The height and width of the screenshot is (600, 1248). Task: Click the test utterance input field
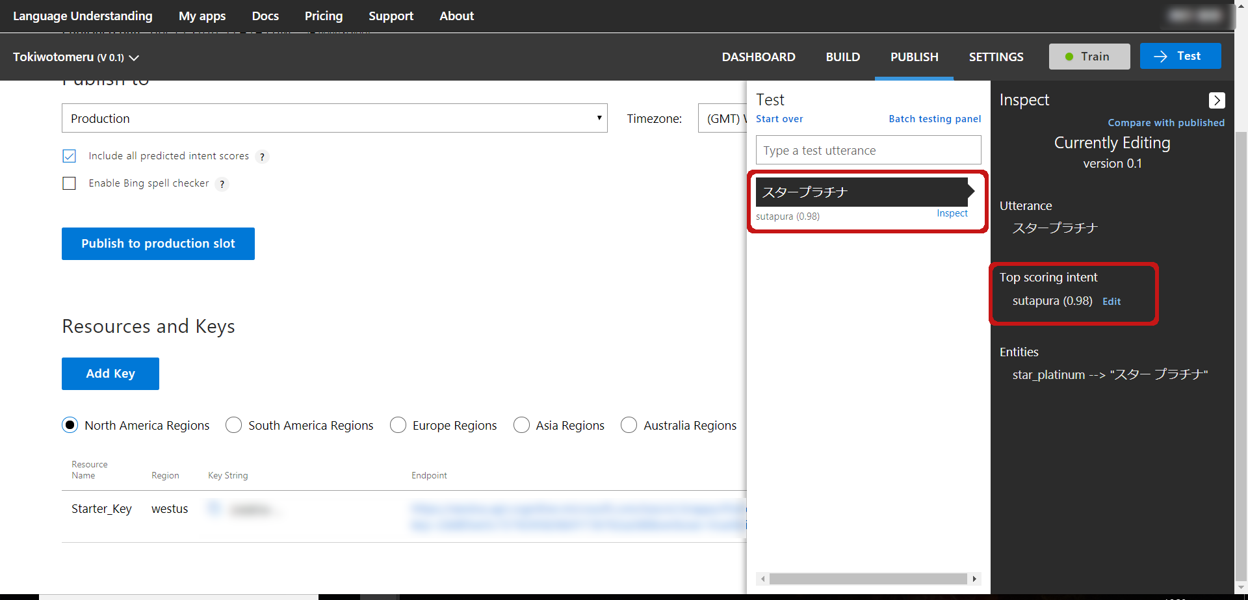tap(868, 150)
